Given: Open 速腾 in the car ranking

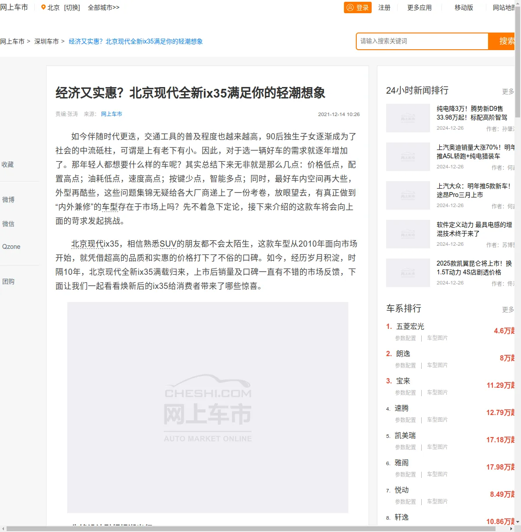Looking at the screenshot, I should click(x=402, y=408).
